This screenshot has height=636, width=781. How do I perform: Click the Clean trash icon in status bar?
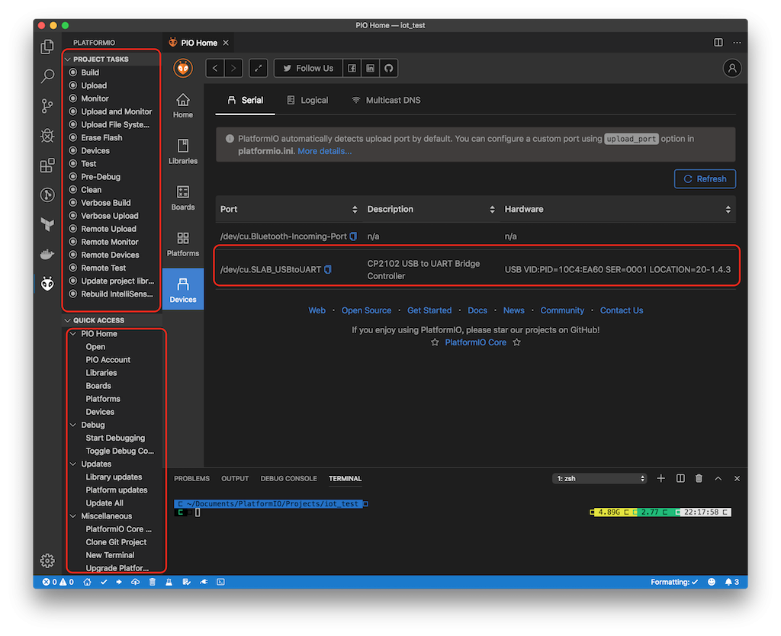pos(153,582)
